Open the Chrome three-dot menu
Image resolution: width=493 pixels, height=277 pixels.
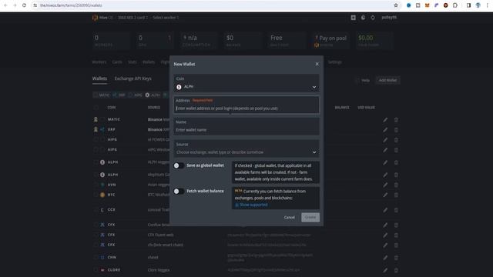tap(488, 5)
